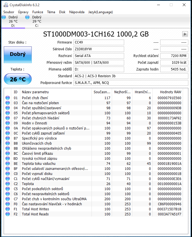Select the 'Total Host Reads' parameter name
192x237 pixels.
click(x=35, y=214)
